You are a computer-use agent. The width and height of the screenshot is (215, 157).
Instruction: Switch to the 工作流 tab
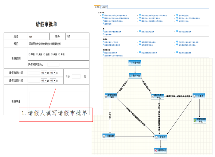[x=97, y=6]
